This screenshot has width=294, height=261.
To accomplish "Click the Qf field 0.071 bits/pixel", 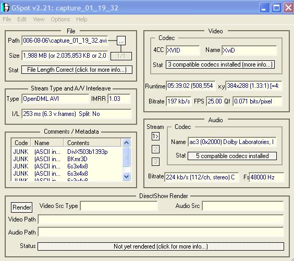I will [x=258, y=101].
